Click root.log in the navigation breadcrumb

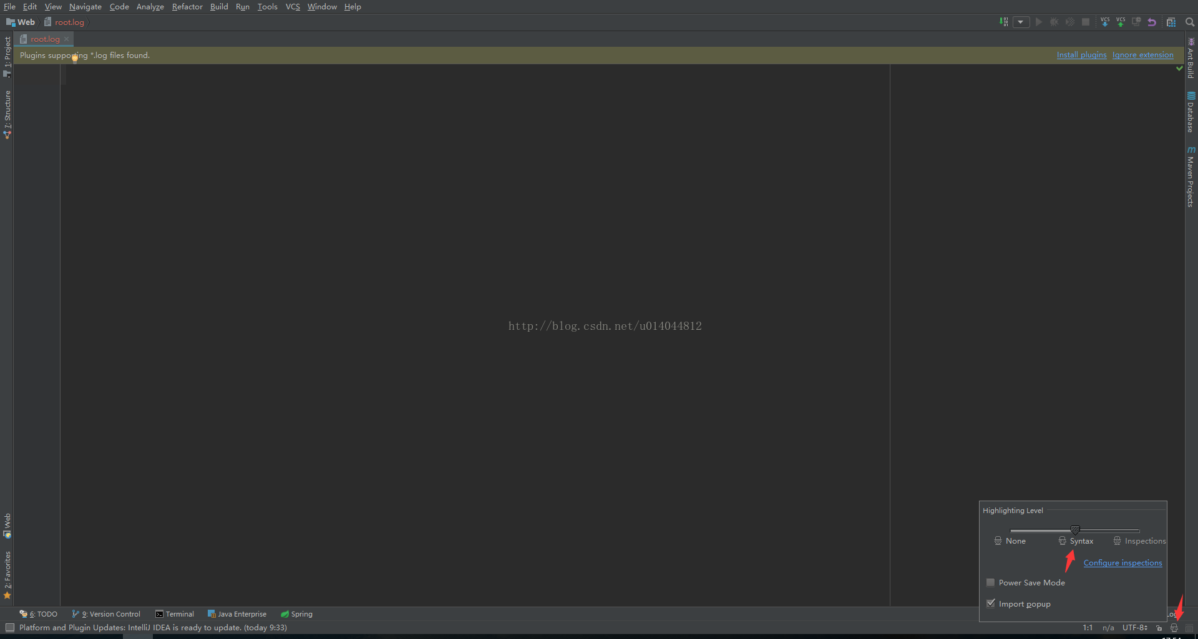(64, 22)
